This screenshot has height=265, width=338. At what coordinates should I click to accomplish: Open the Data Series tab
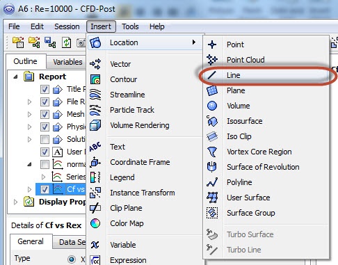click(70, 242)
